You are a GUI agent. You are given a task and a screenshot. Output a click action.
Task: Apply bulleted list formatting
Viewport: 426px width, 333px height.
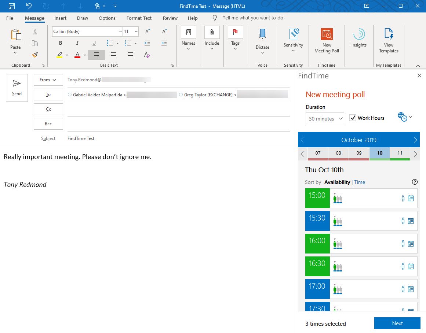(110, 43)
